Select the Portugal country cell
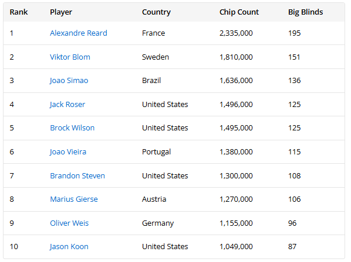Viewport: 351px width, 262px height. (156, 152)
